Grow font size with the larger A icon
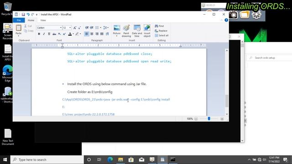The image size is (292, 164). [x=75, y=28]
